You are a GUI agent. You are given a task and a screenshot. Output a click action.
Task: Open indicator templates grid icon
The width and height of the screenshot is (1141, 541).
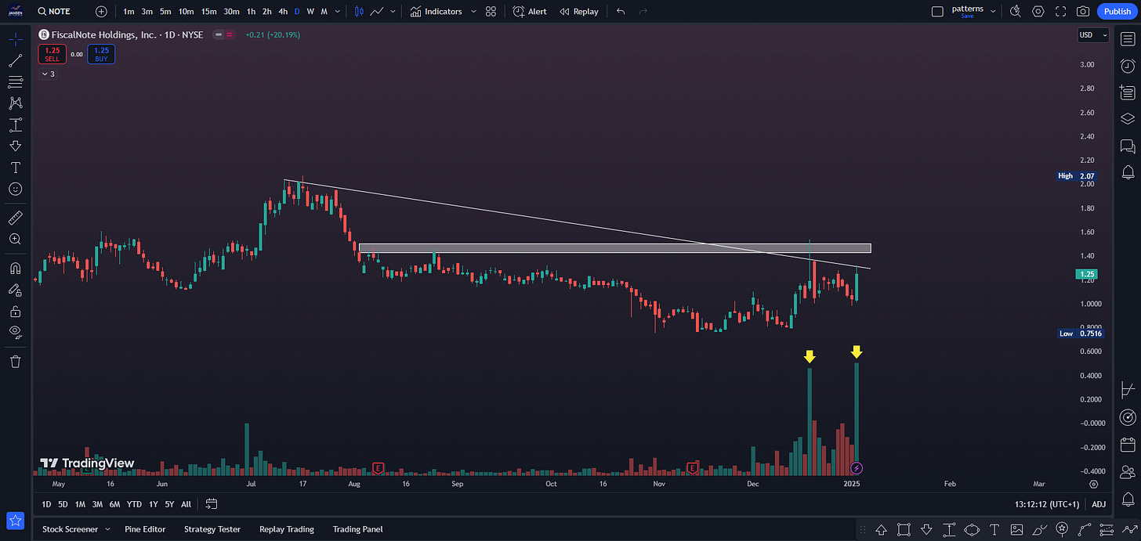coord(491,12)
